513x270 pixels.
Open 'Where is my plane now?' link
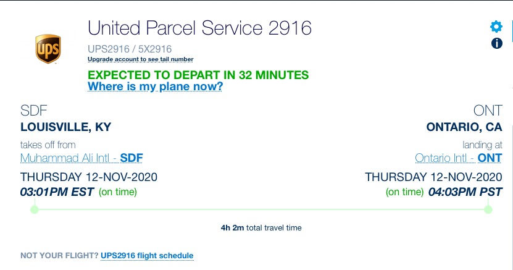point(155,86)
